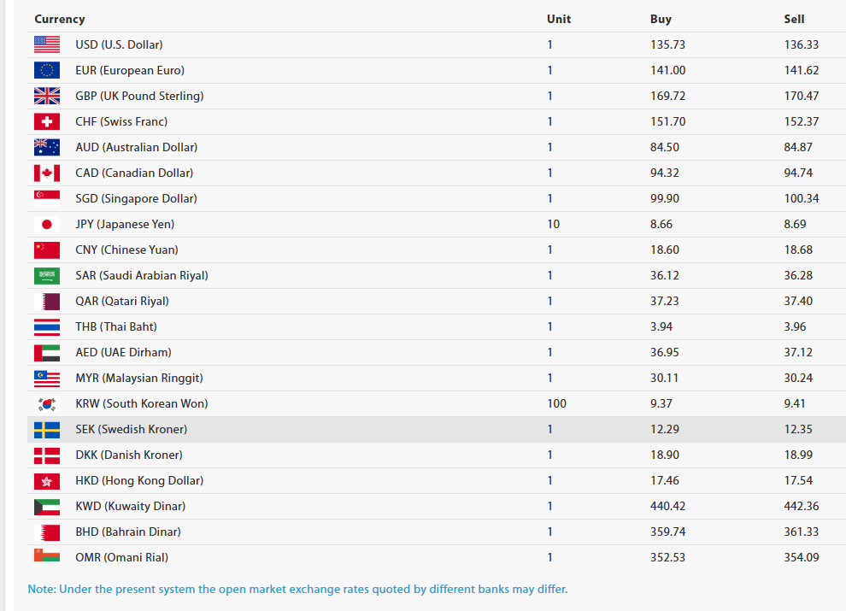846x611 pixels.
Task: Click the Sell column header
Action: click(x=794, y=19)
